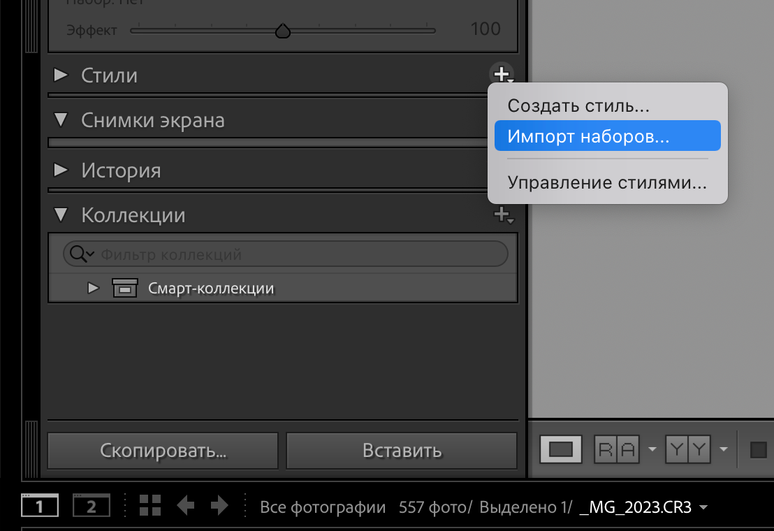Toggle main window with the '1' button
The width and height of the screenshot is (774, 531).
tap(40, 504)
